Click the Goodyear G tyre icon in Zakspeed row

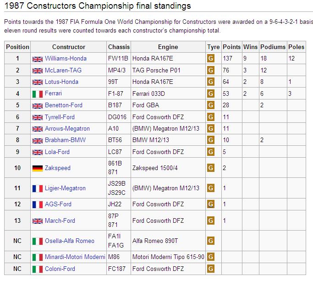pos(211,168)
